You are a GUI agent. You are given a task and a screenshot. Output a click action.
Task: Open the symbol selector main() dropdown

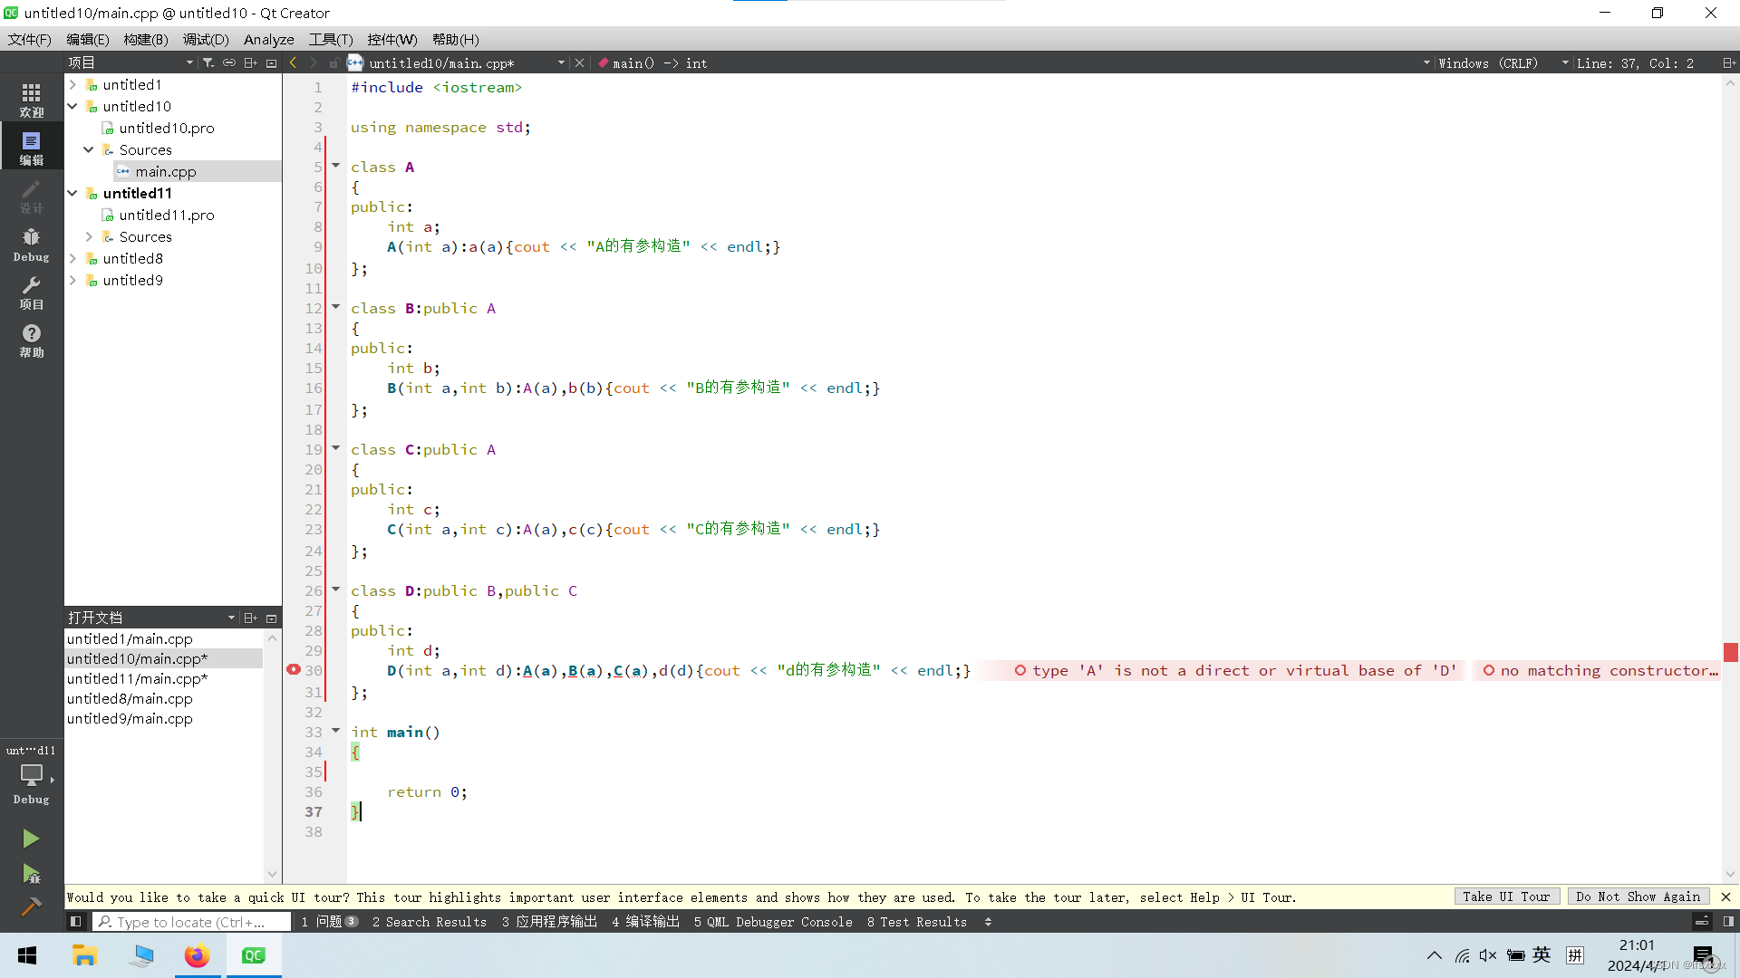click(1013, 62)
